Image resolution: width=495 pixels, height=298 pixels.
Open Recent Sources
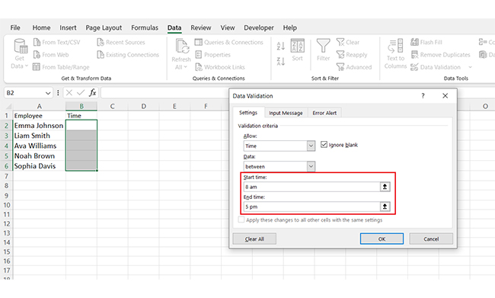point(121,42)
